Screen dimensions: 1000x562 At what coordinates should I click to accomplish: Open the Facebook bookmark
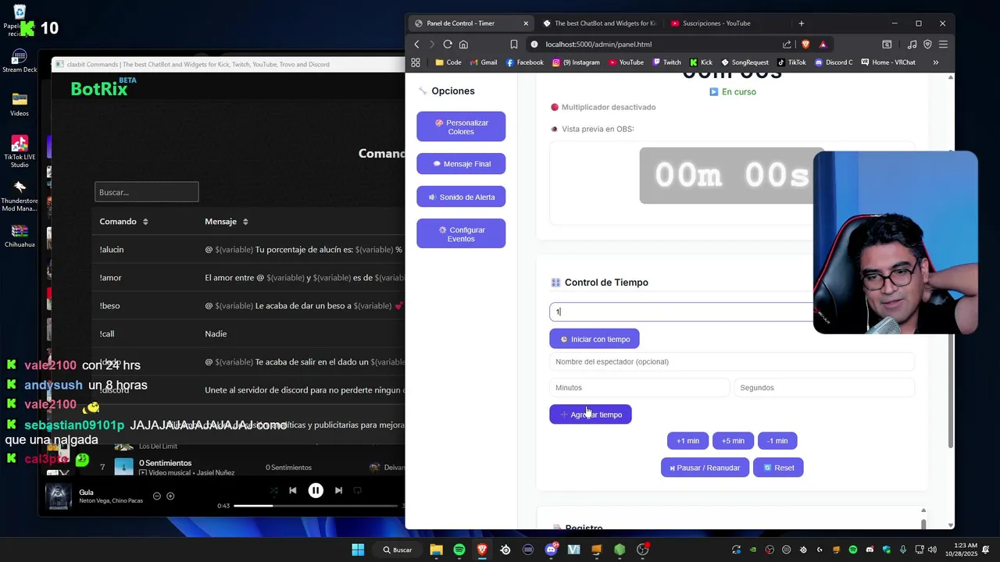[524, 62]
